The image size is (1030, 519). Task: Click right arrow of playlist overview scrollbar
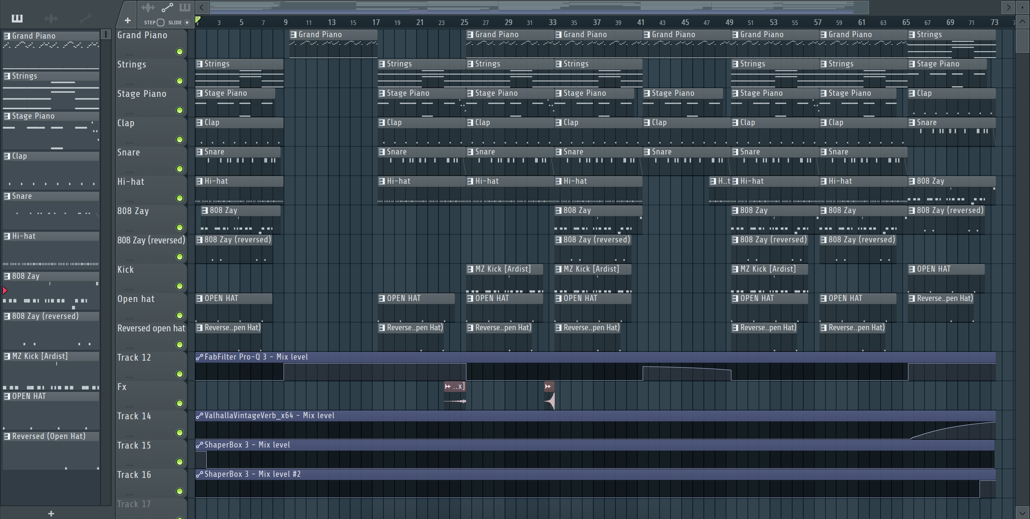1008,7
